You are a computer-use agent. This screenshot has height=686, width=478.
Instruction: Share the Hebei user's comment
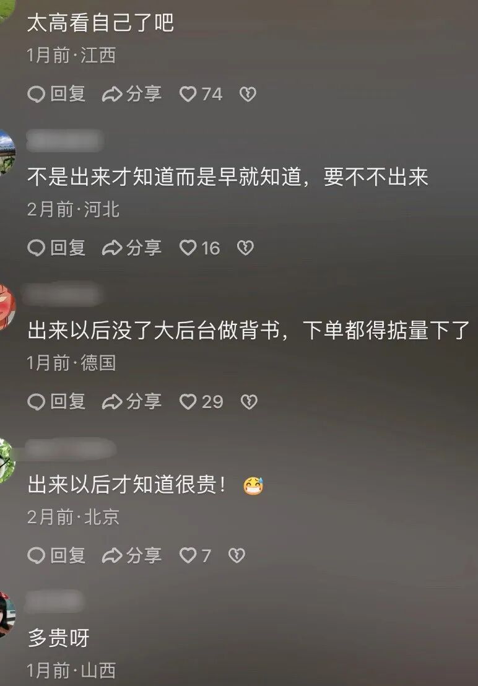point(132,248)
